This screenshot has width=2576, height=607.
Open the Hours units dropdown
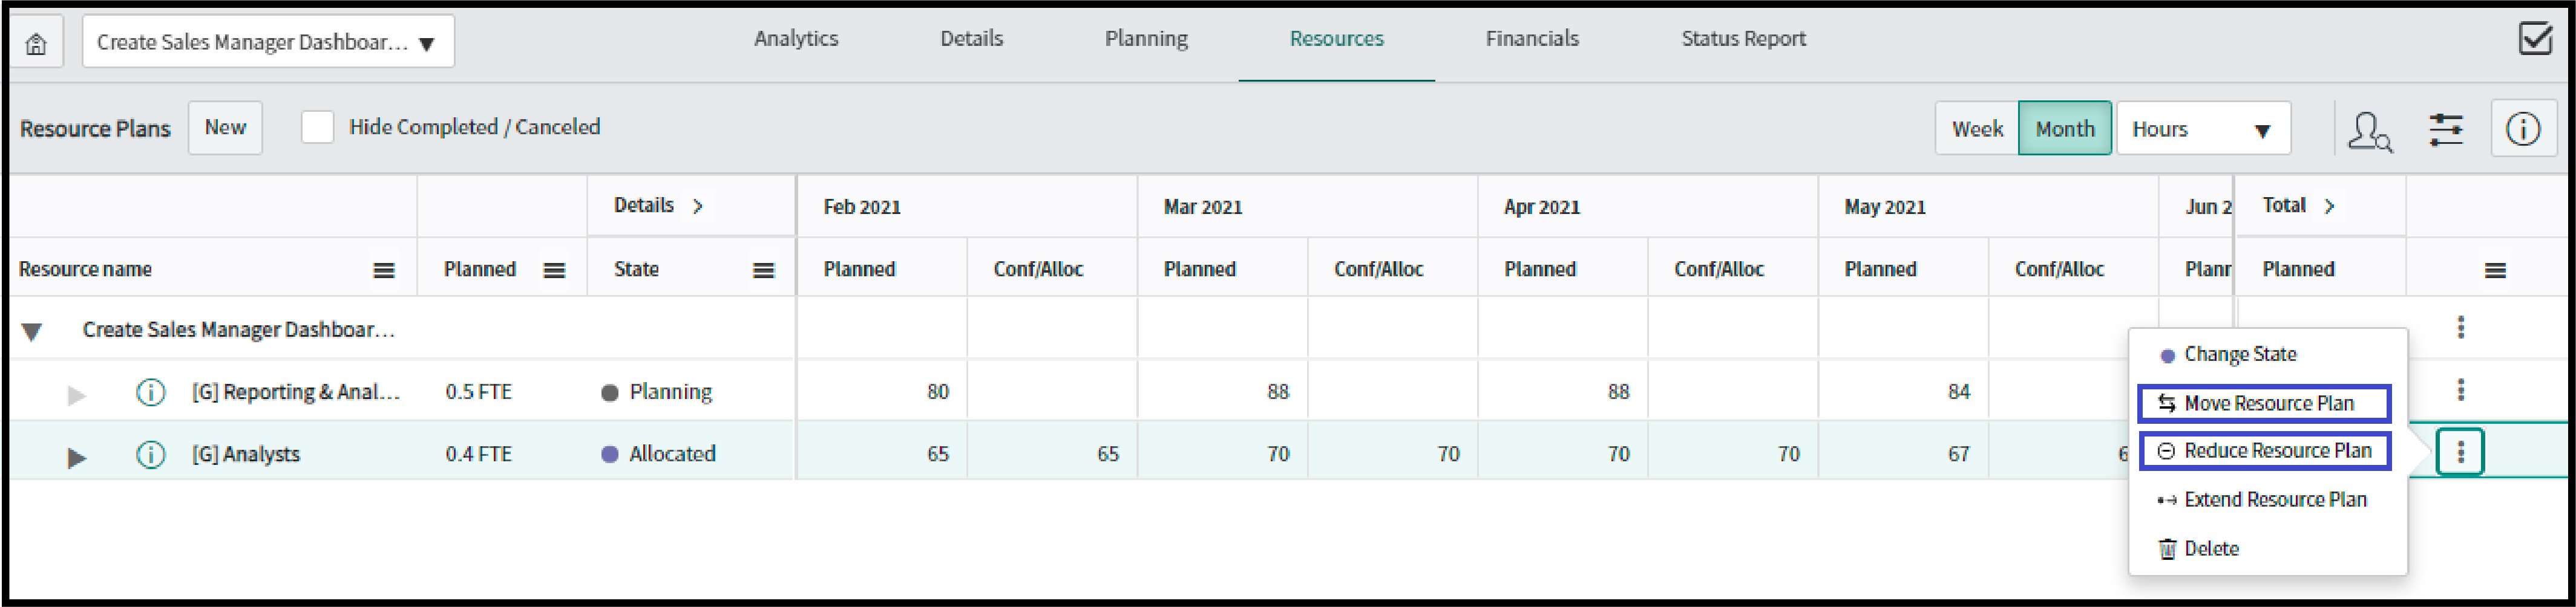[2204, 128]
